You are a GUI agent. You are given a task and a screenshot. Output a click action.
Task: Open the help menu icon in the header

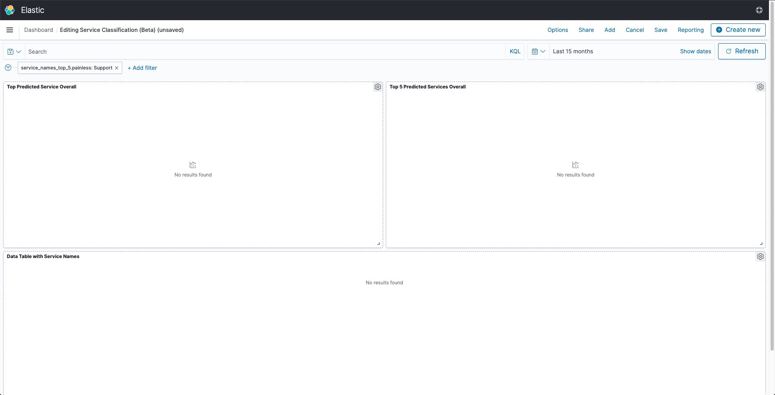759,10
